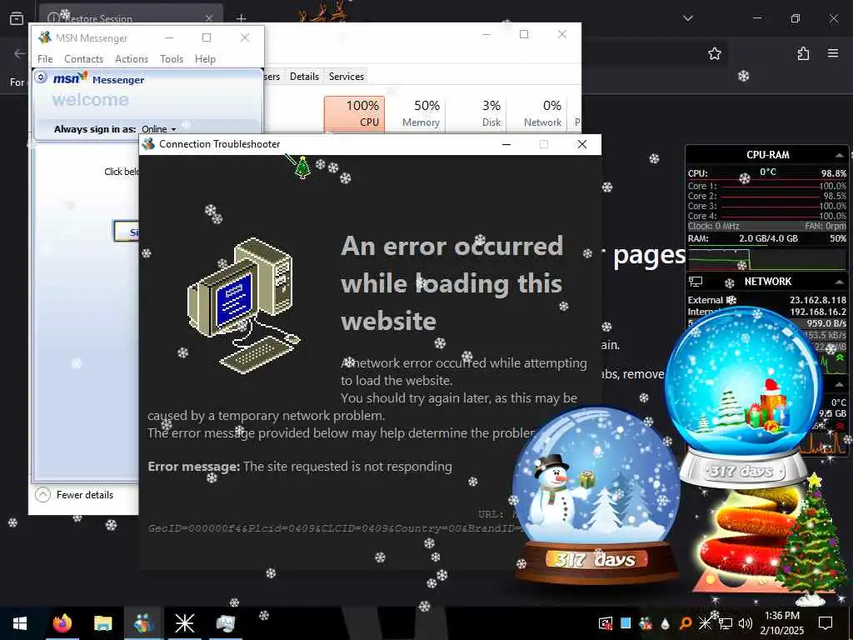Click the snowflake tray icon

705,623
